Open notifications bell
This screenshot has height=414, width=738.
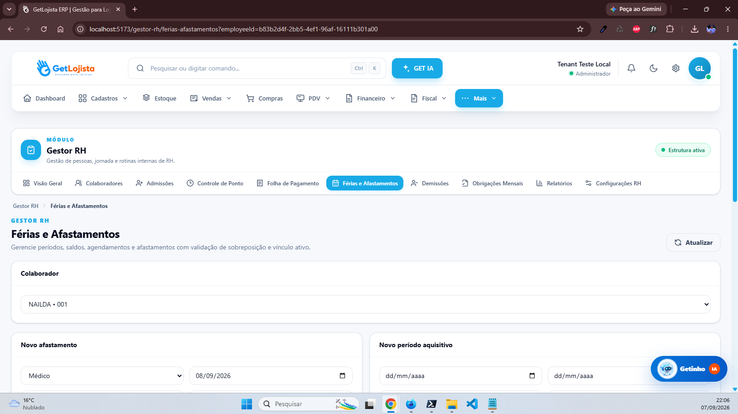pyautogui.click(x=631, y=68)
